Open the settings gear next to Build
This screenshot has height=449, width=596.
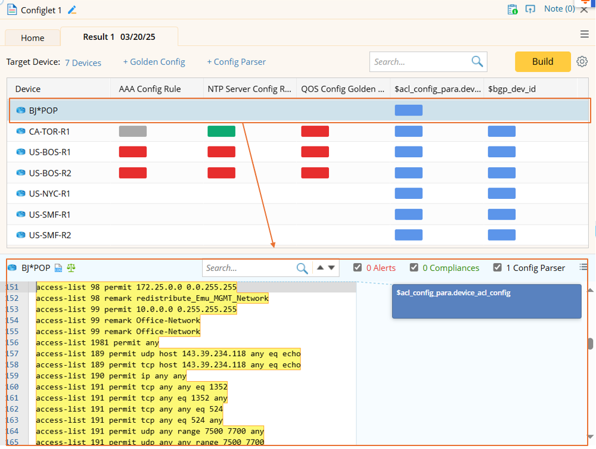point(582,61)
